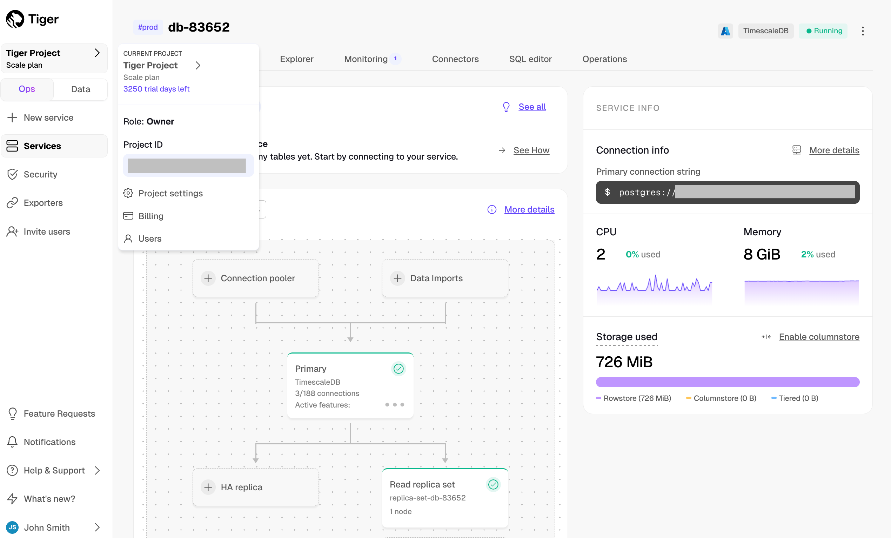Click the Tiger logo icon
Viewport: 891px width, 538px height.
click(x=15, y=19)
